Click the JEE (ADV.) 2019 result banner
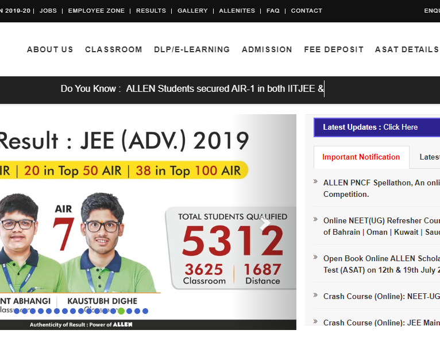440x357 pixels. click(126, 141)
